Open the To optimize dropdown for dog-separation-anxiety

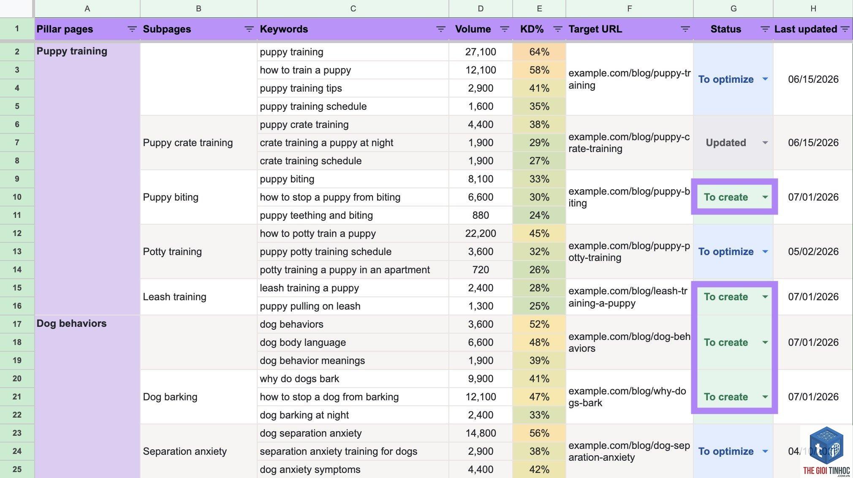click(x=765, y=451)
